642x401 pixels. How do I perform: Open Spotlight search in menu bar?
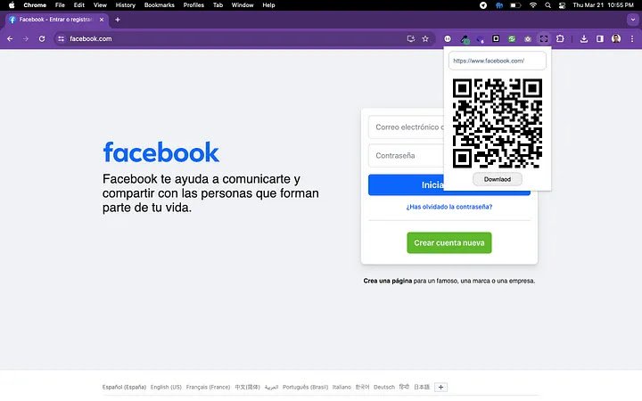[547, 5]
